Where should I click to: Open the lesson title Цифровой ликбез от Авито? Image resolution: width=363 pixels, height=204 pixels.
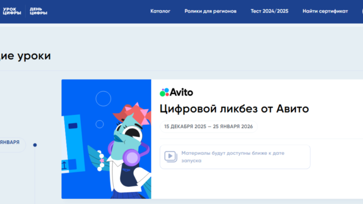[x=234, y=109]
